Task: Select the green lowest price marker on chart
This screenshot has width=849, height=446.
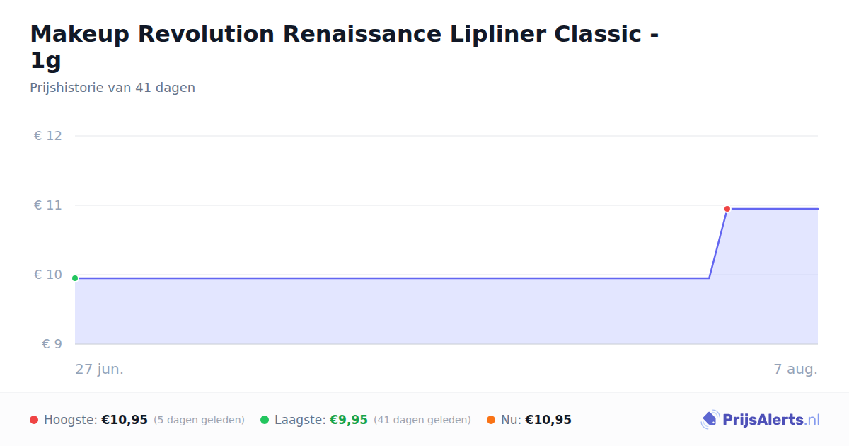Action: pyautogui.click(x=75, y=278)
